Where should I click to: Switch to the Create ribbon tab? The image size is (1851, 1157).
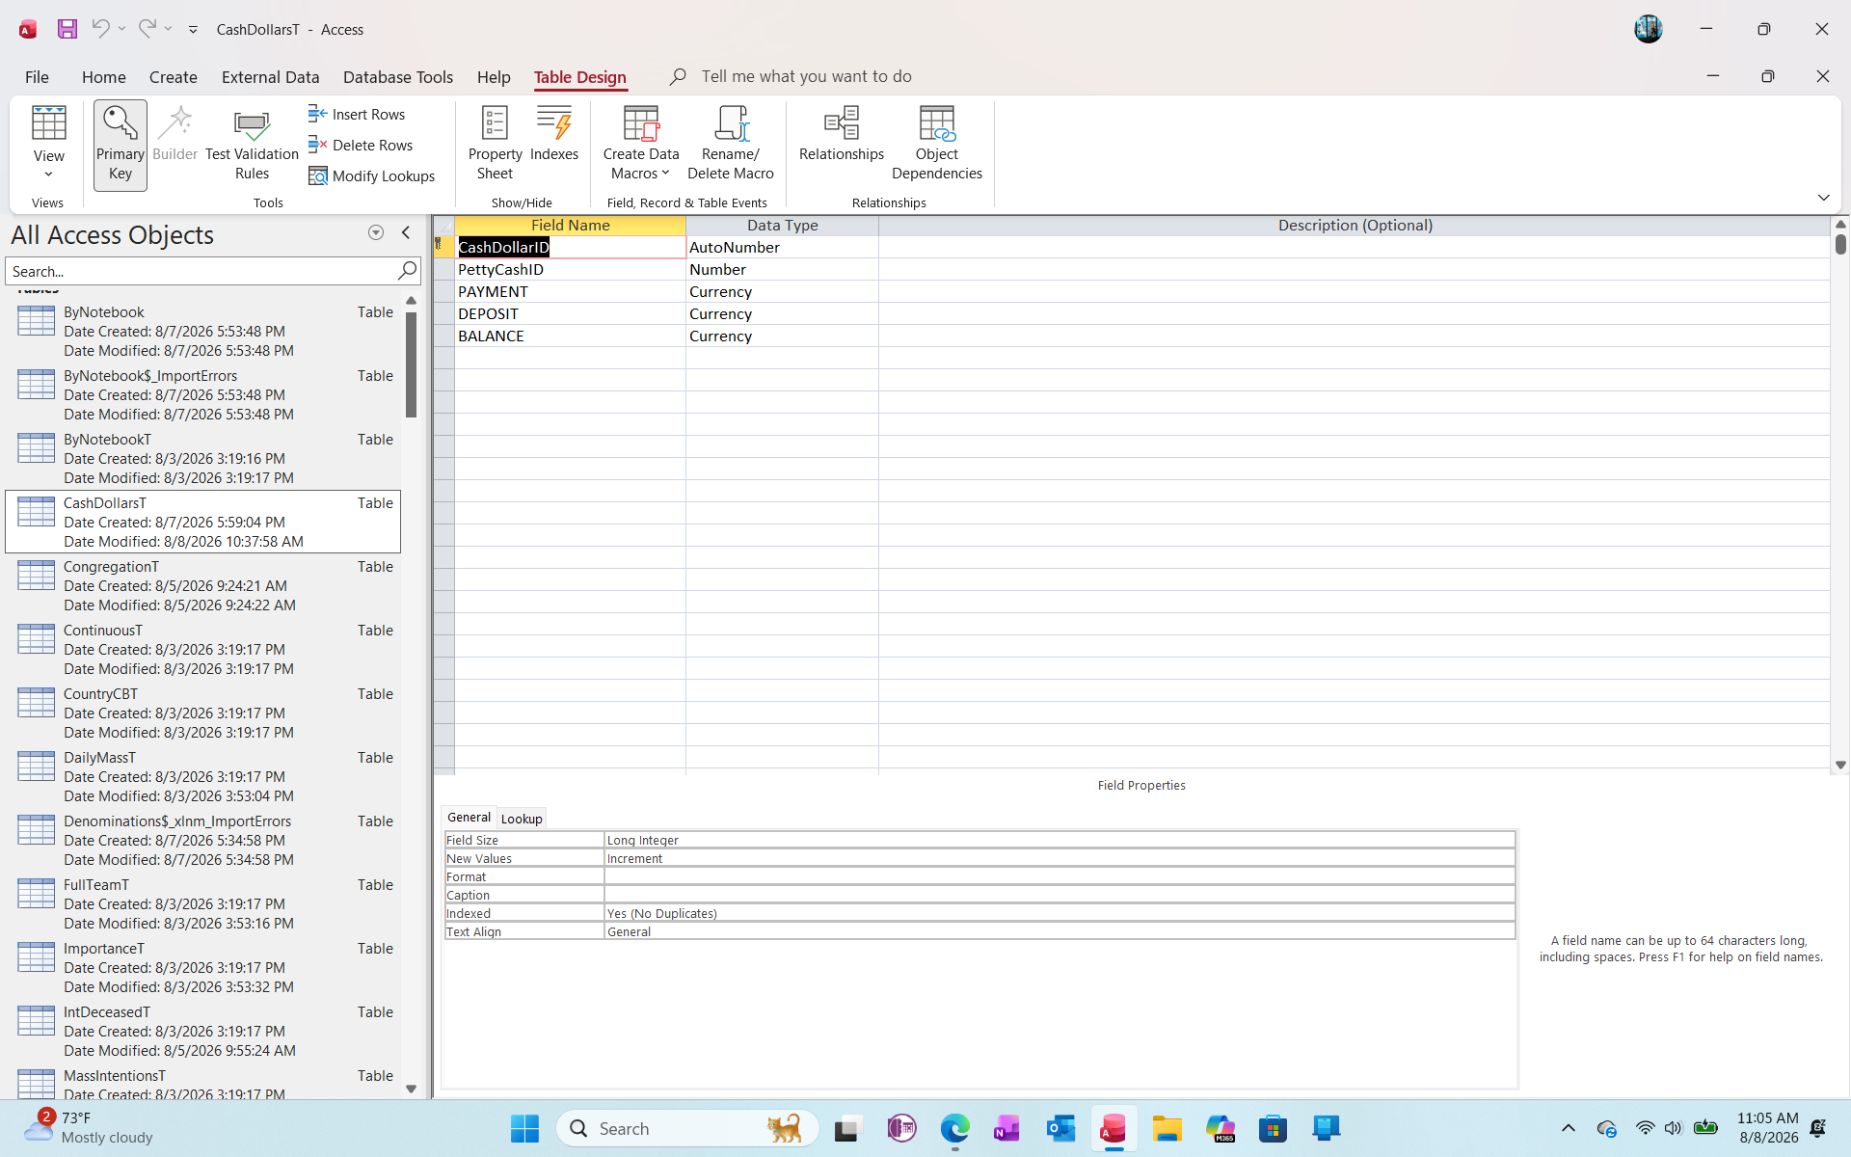click(174, 77)
